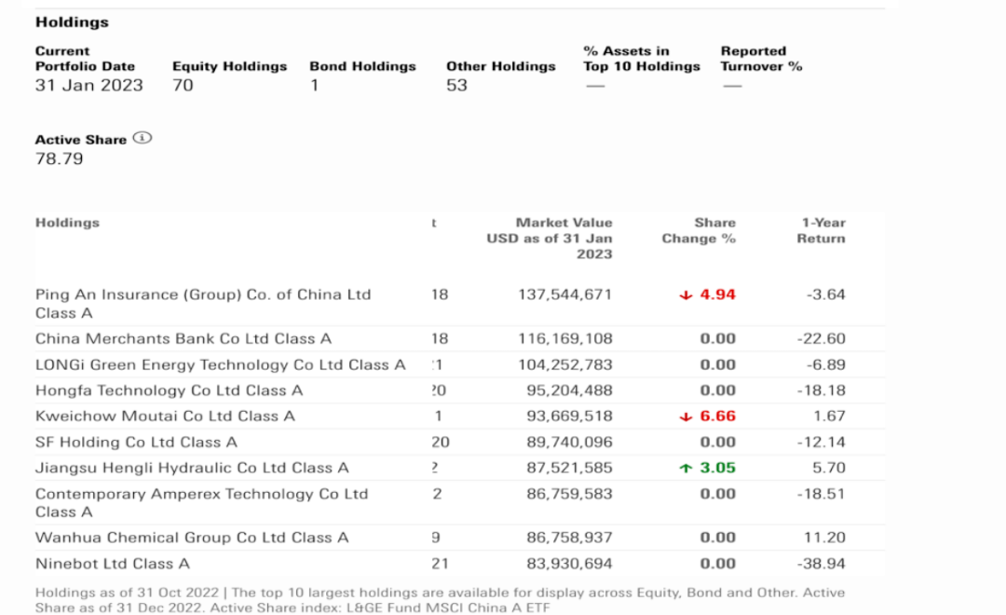This screenshot has height=615, width=1006.
Task: Click the Market Value column header
Action: point(550,239)
